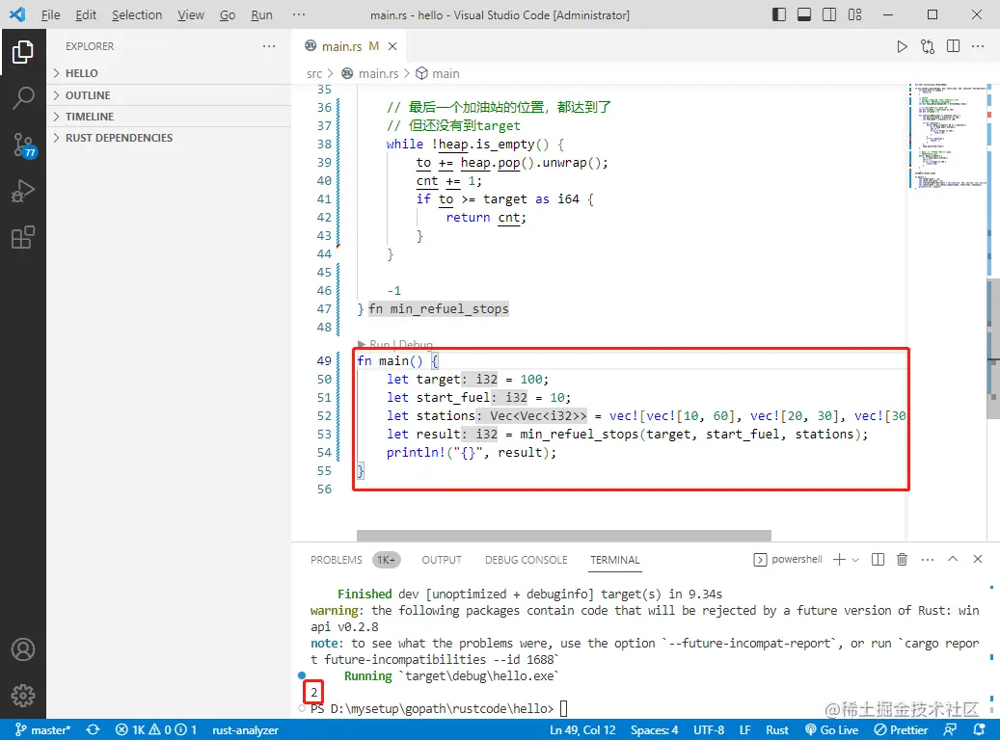Kill terminal with trash icon
Viewport: 1000px width, 740px height.
[x=902, y=560]
